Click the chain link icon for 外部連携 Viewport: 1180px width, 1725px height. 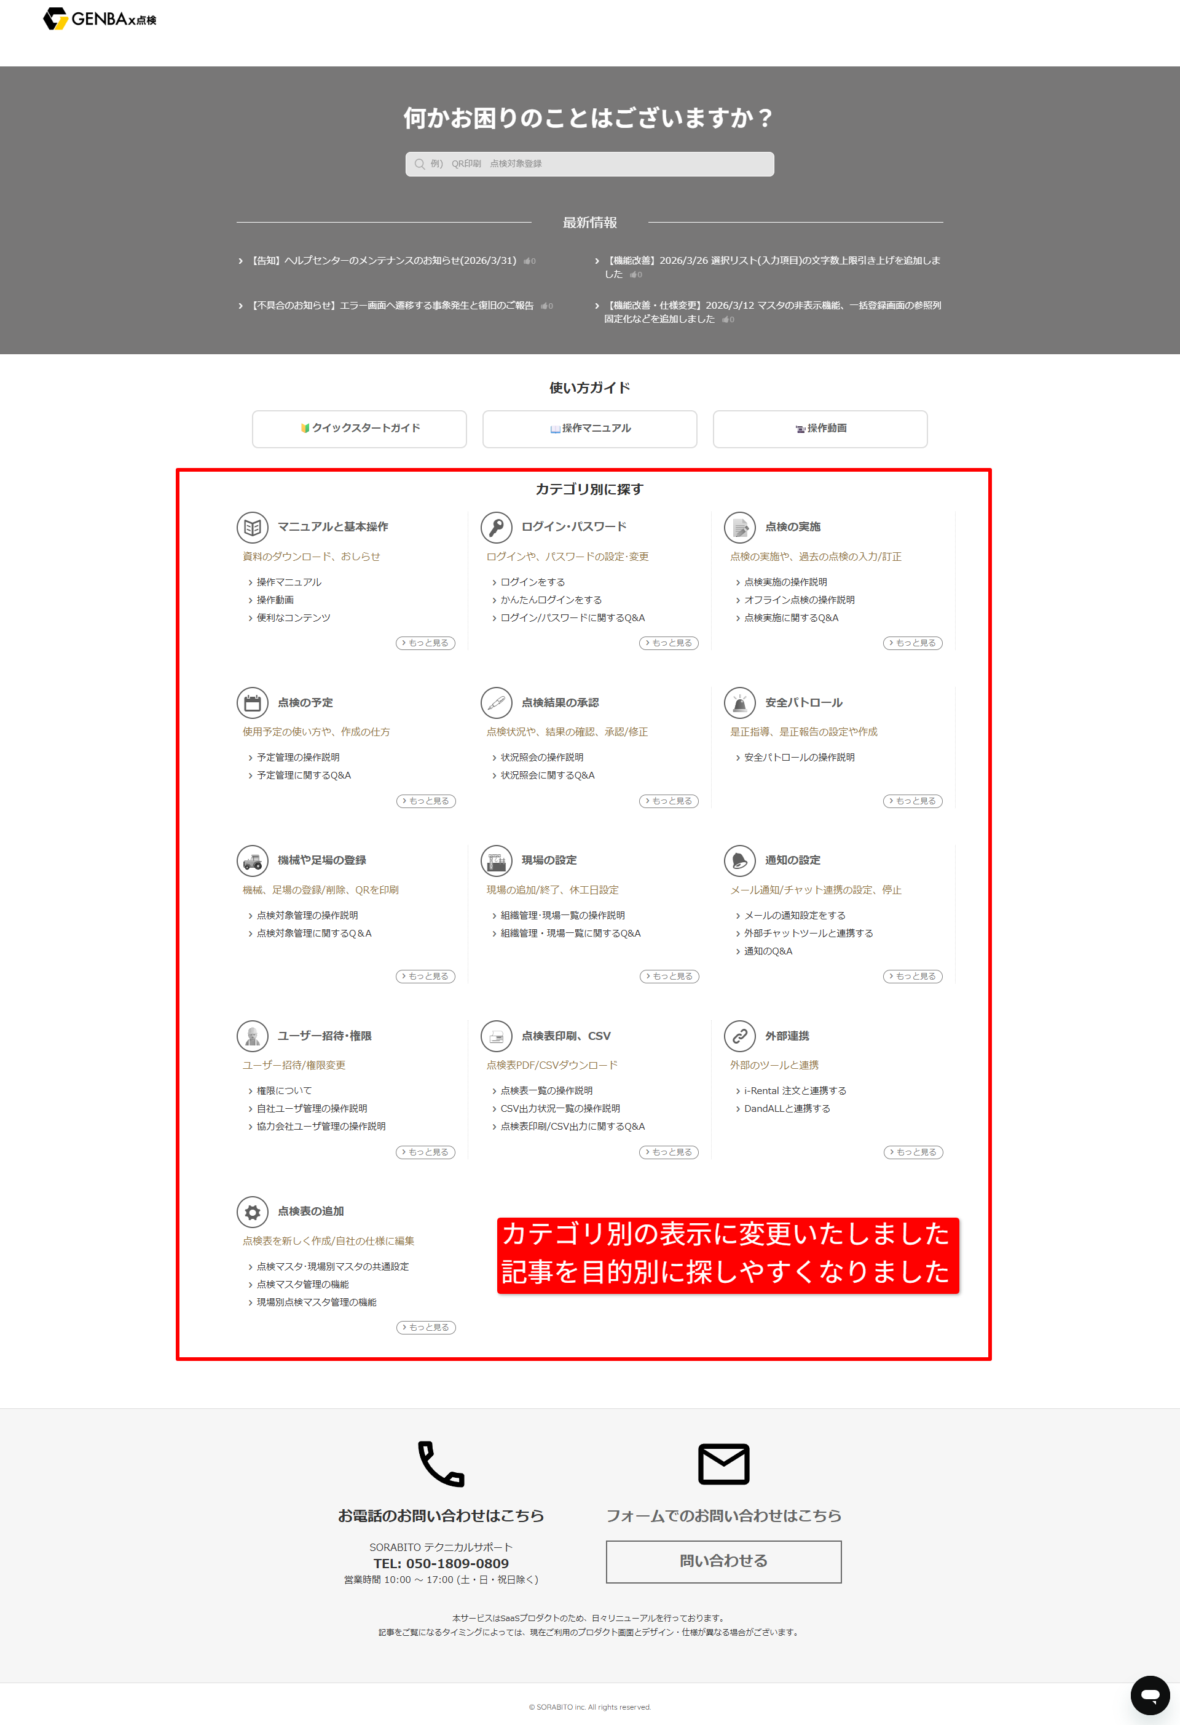[x=739, y=1036]
